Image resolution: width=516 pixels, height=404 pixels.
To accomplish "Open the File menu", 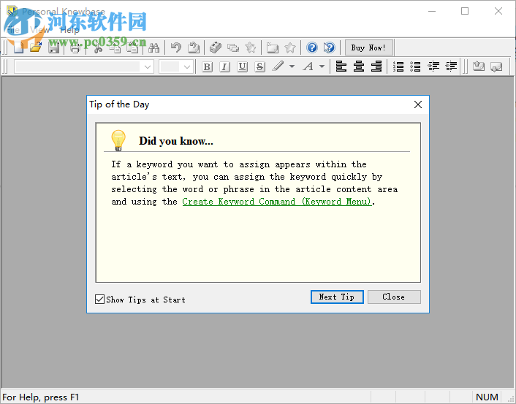I will (x=13, y=30).
